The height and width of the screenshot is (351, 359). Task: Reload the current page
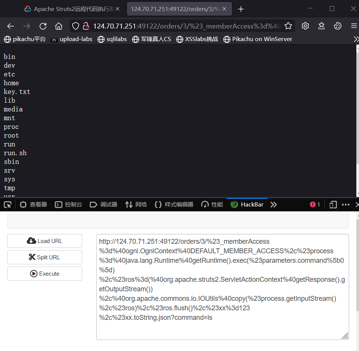click(43, 26)
